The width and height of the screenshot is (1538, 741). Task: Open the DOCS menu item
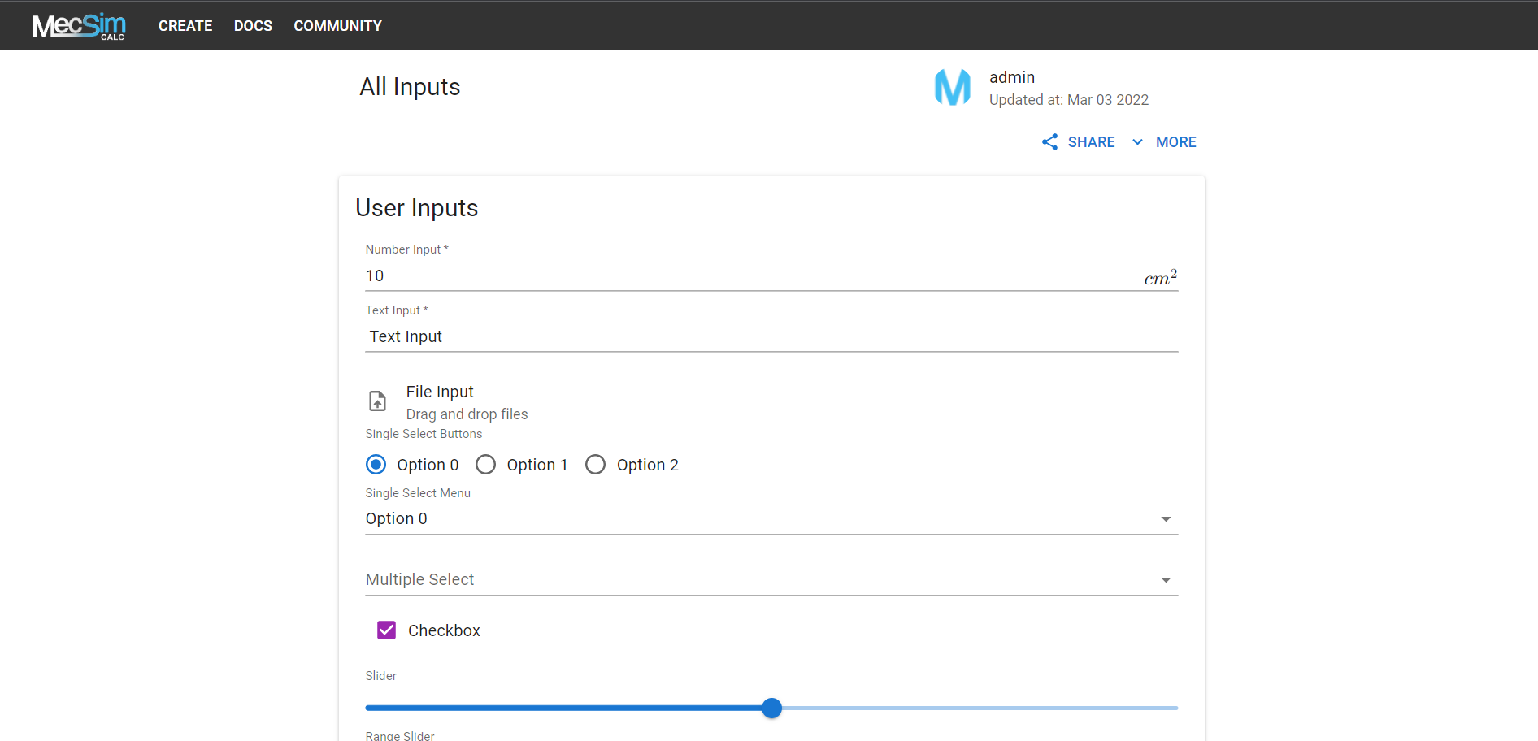[253, 26]
